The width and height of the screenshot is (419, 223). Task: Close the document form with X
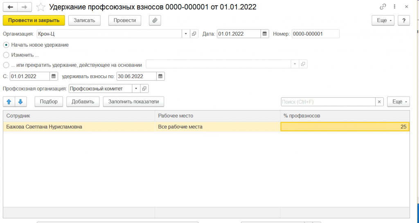pos(406,7)
